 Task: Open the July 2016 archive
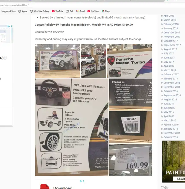169,104
